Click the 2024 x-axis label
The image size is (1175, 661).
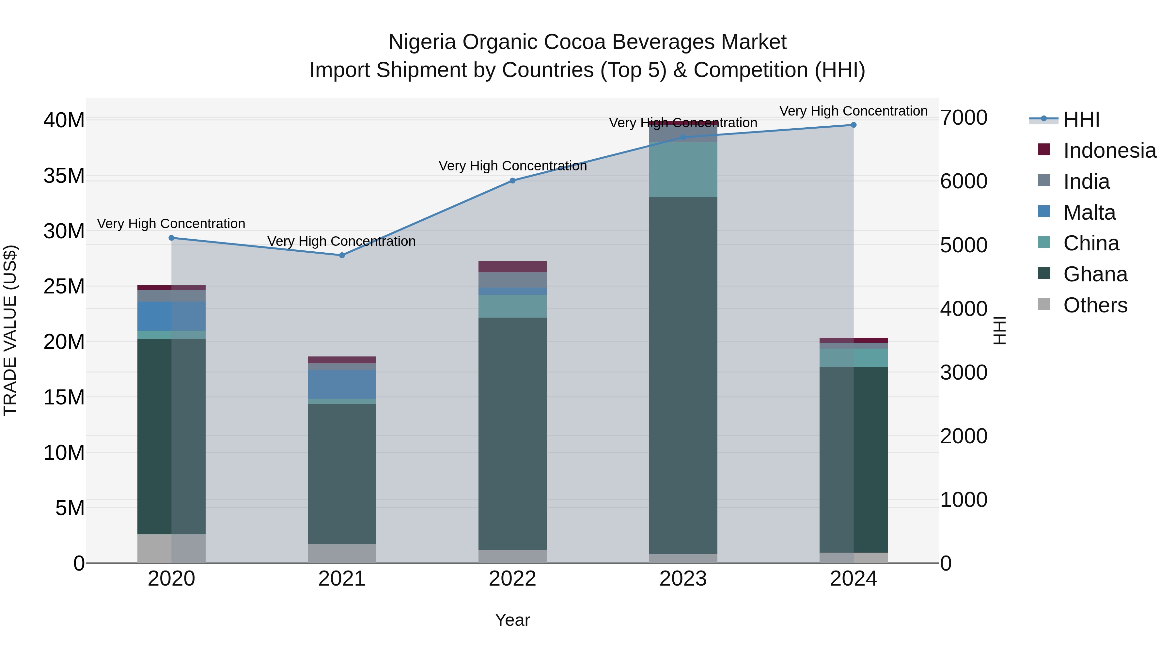[854, 579]
